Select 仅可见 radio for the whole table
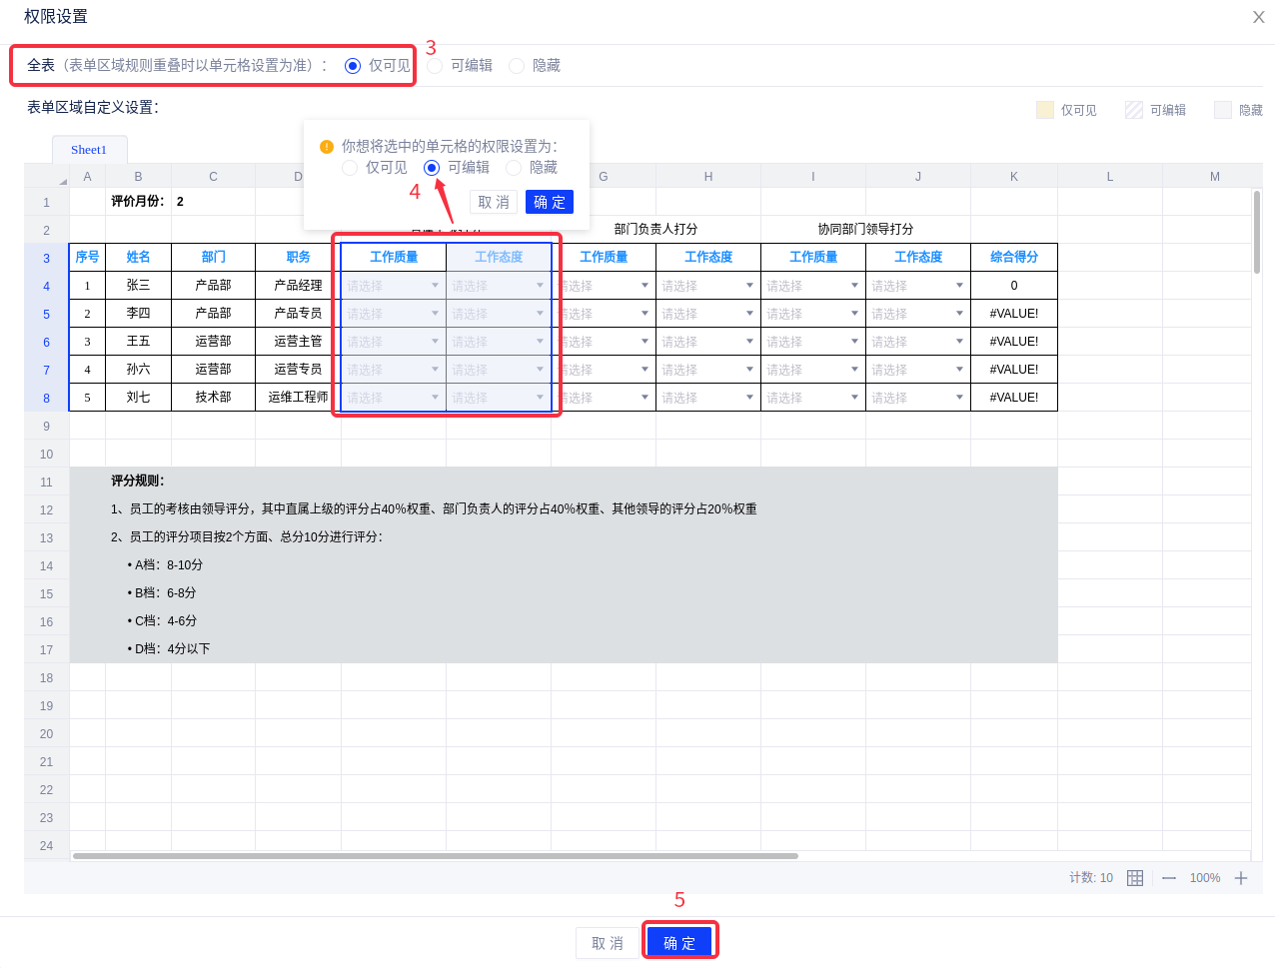This screenshot has height=968, width=1275. point(353,66)
